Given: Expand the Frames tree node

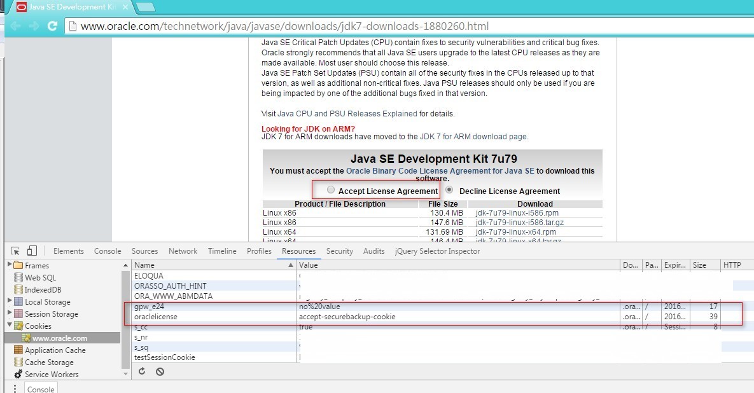Looking at the screenshot, I should tap(9, 265).
